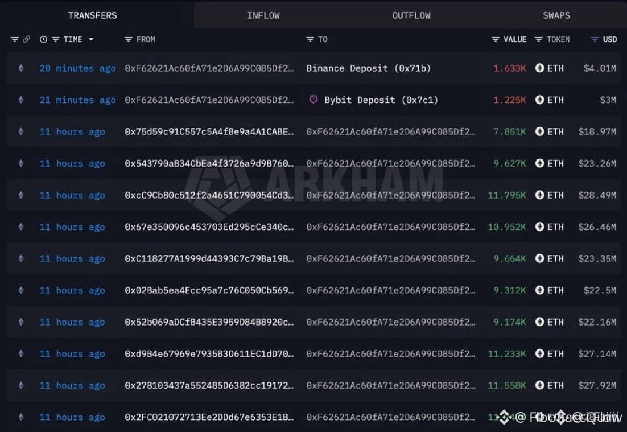Click the ETH token icon in the $27.92M row
Screen dimensions: 627x432
point(539,385)
